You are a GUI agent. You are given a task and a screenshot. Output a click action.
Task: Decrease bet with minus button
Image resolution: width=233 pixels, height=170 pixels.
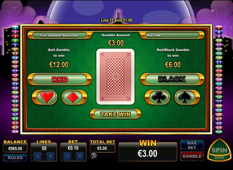tap(67, 156)
